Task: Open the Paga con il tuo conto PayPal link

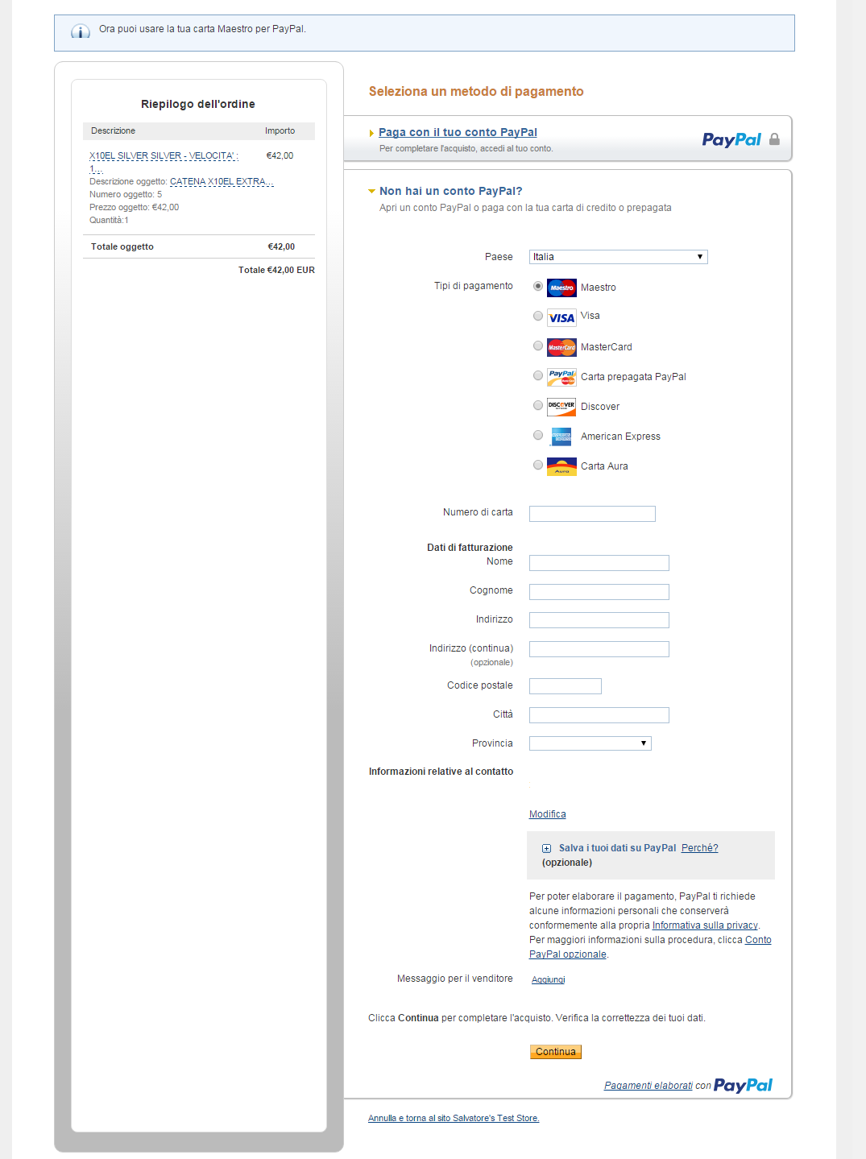Action: click(458, 132)
